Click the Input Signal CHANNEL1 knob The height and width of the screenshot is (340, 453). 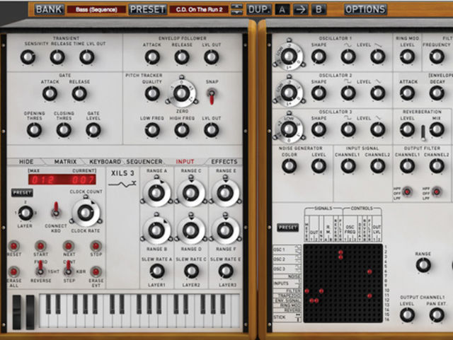point(348,165)
